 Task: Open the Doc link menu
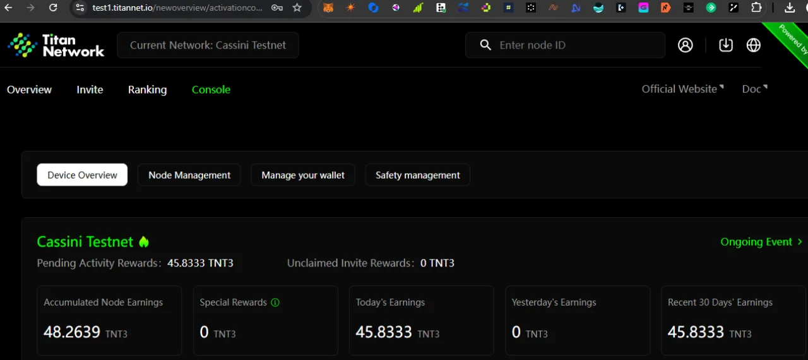point(755,89)
